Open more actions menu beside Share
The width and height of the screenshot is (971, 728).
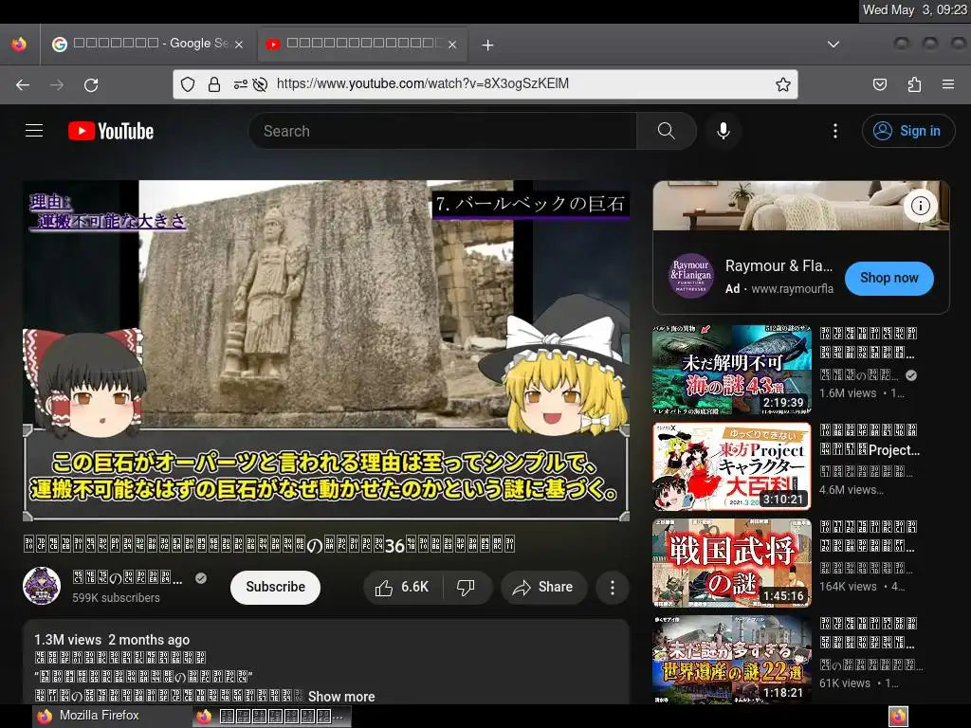click(612, 588)
